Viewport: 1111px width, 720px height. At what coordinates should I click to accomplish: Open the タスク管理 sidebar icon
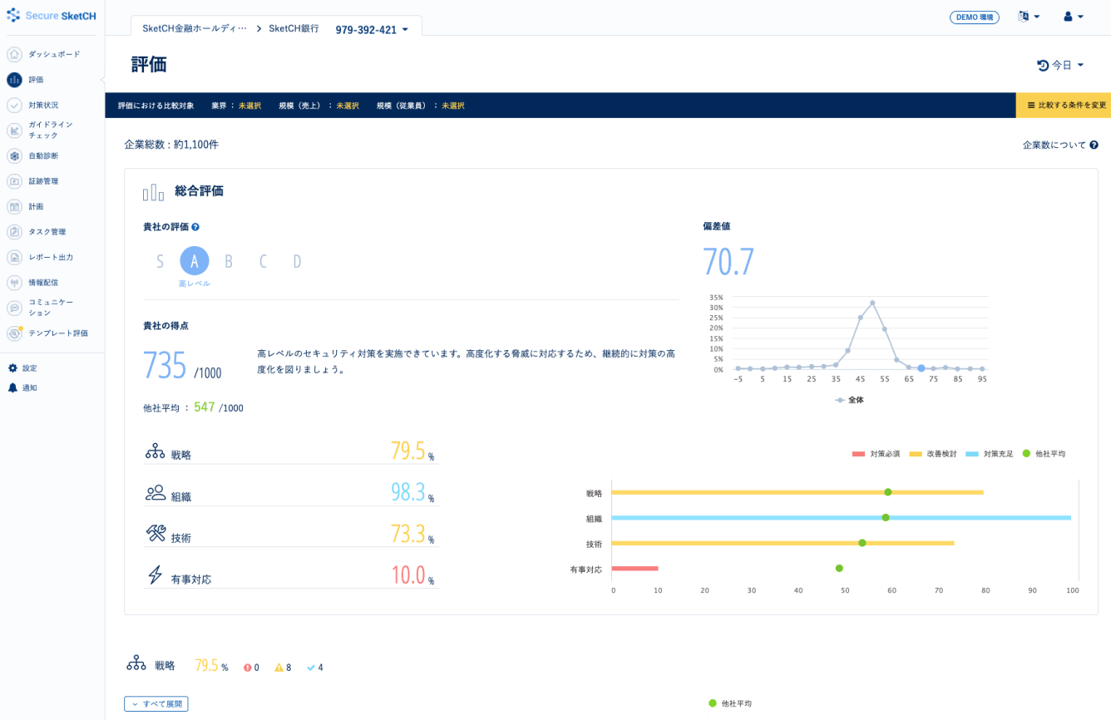point(14,232)
